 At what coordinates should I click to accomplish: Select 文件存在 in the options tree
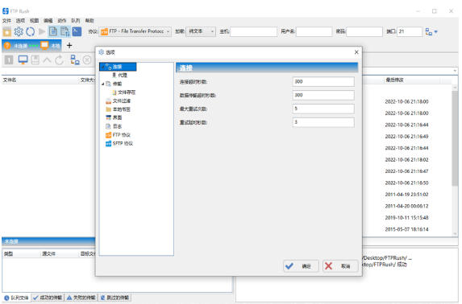click(x=127, y=92)
